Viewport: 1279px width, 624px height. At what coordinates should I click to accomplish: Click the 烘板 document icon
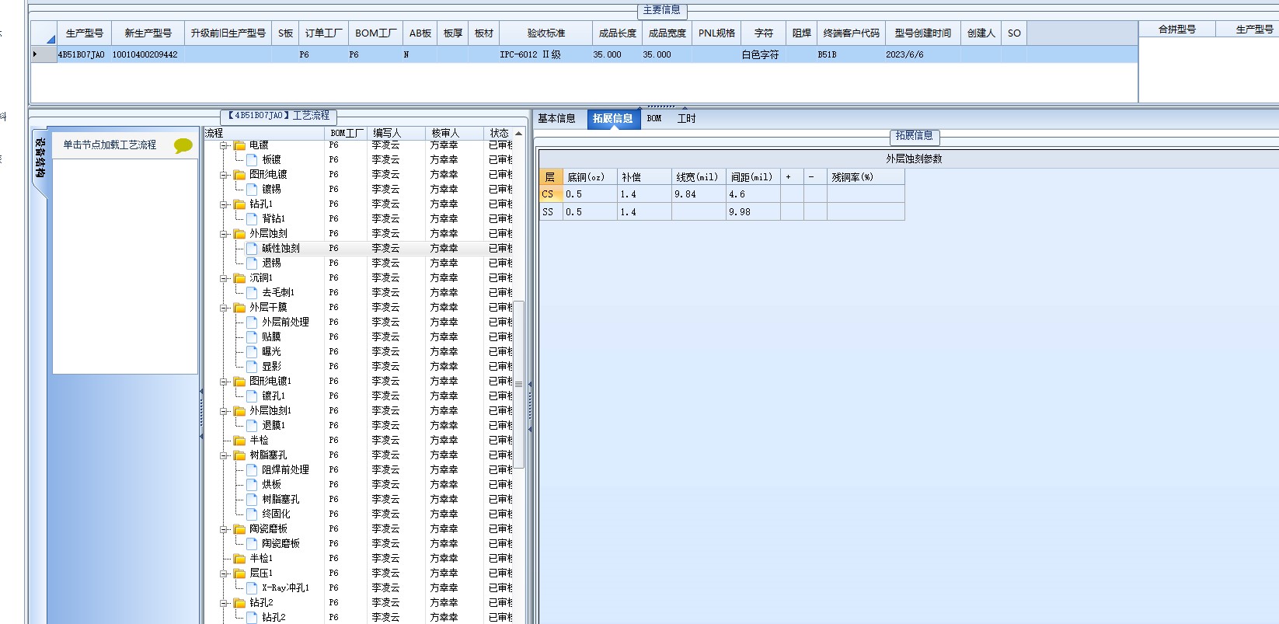point(252,485)
